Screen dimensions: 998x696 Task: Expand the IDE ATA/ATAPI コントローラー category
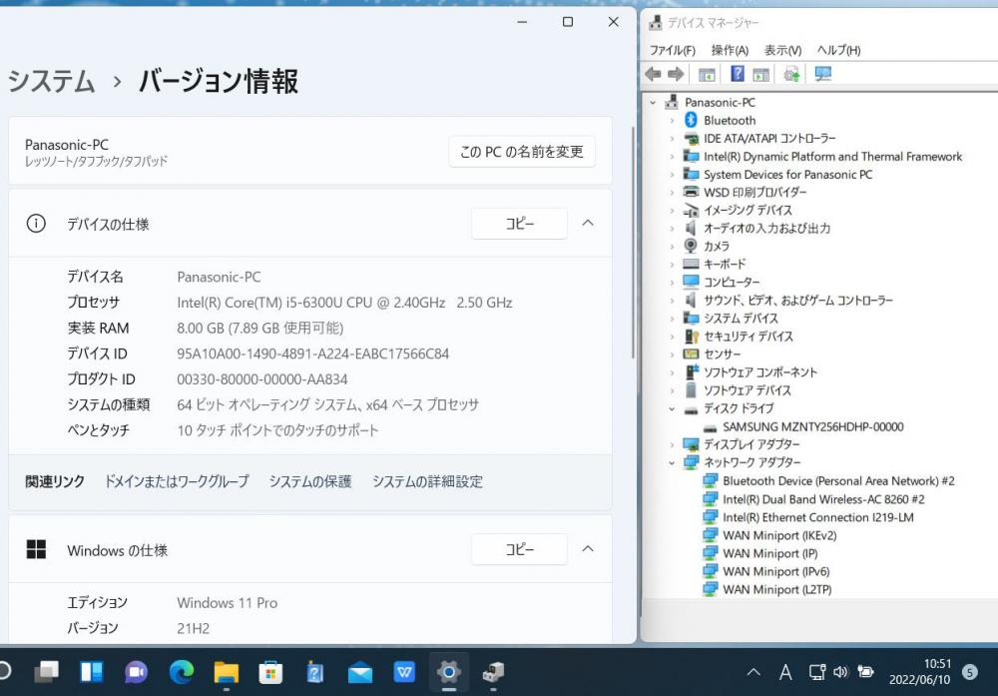672,138
